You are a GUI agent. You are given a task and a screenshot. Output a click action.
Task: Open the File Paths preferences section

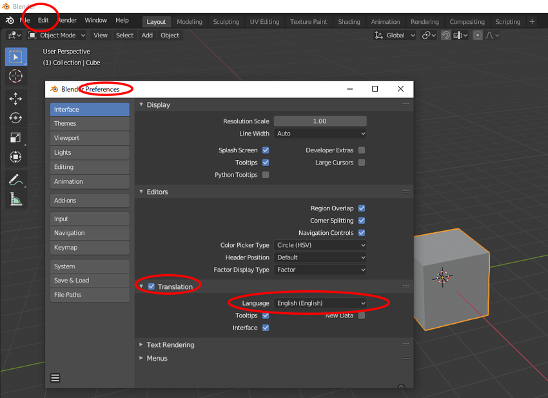(x=90, y=295)
